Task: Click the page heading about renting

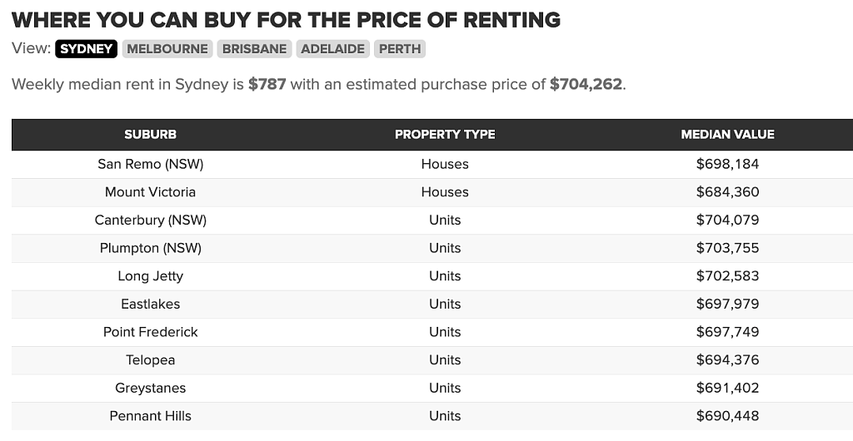Action: [287, 20]
